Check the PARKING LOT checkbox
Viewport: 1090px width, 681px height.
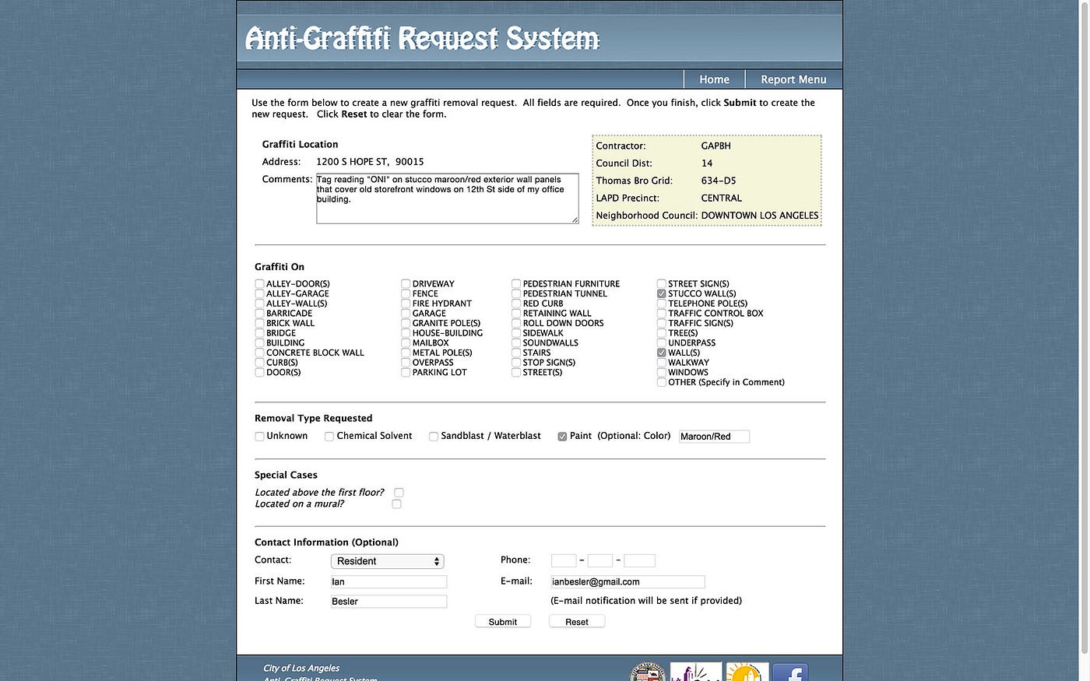[x=406, y=372]
